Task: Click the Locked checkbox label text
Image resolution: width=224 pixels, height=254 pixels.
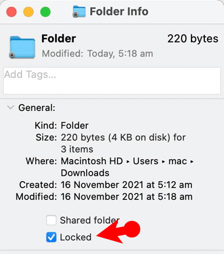Action: pyautogui.click(x=76, y=237)
